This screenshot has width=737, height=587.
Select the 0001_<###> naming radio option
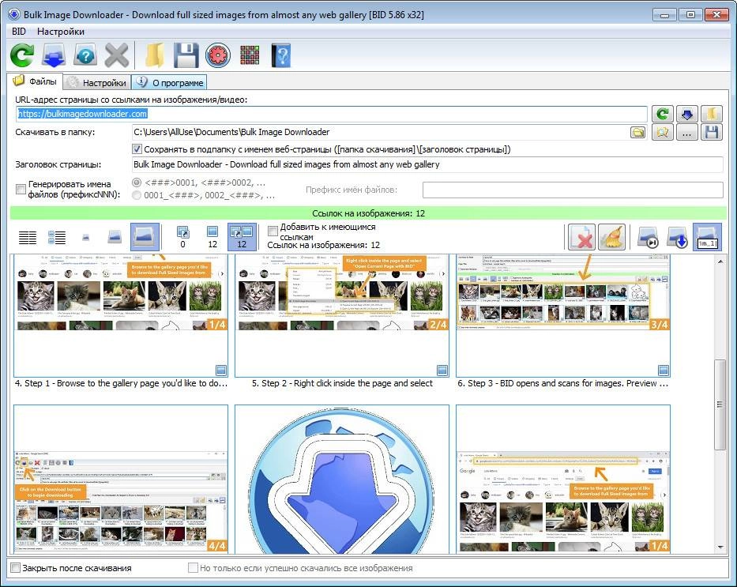coord(137,195)
